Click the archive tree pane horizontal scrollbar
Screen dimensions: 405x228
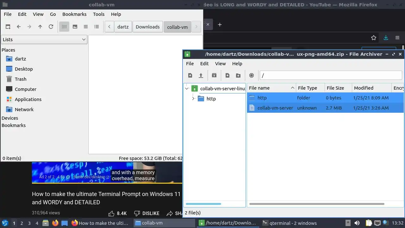coord(203,204)
